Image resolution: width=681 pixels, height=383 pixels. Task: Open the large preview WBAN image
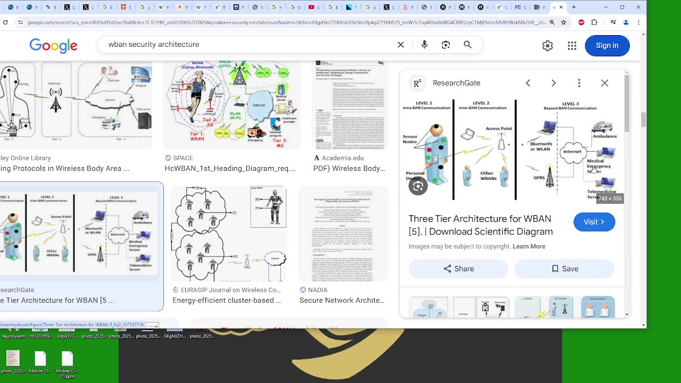click(x=512, y=150)
